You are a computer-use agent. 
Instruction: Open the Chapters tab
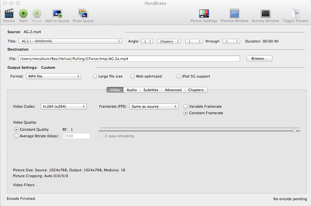pos(196,90)
